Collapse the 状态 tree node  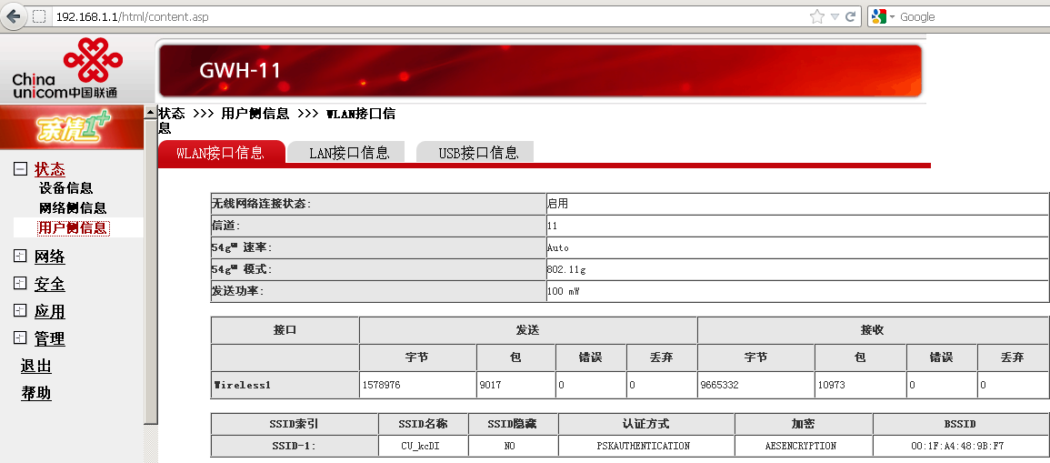pos(20,169)
